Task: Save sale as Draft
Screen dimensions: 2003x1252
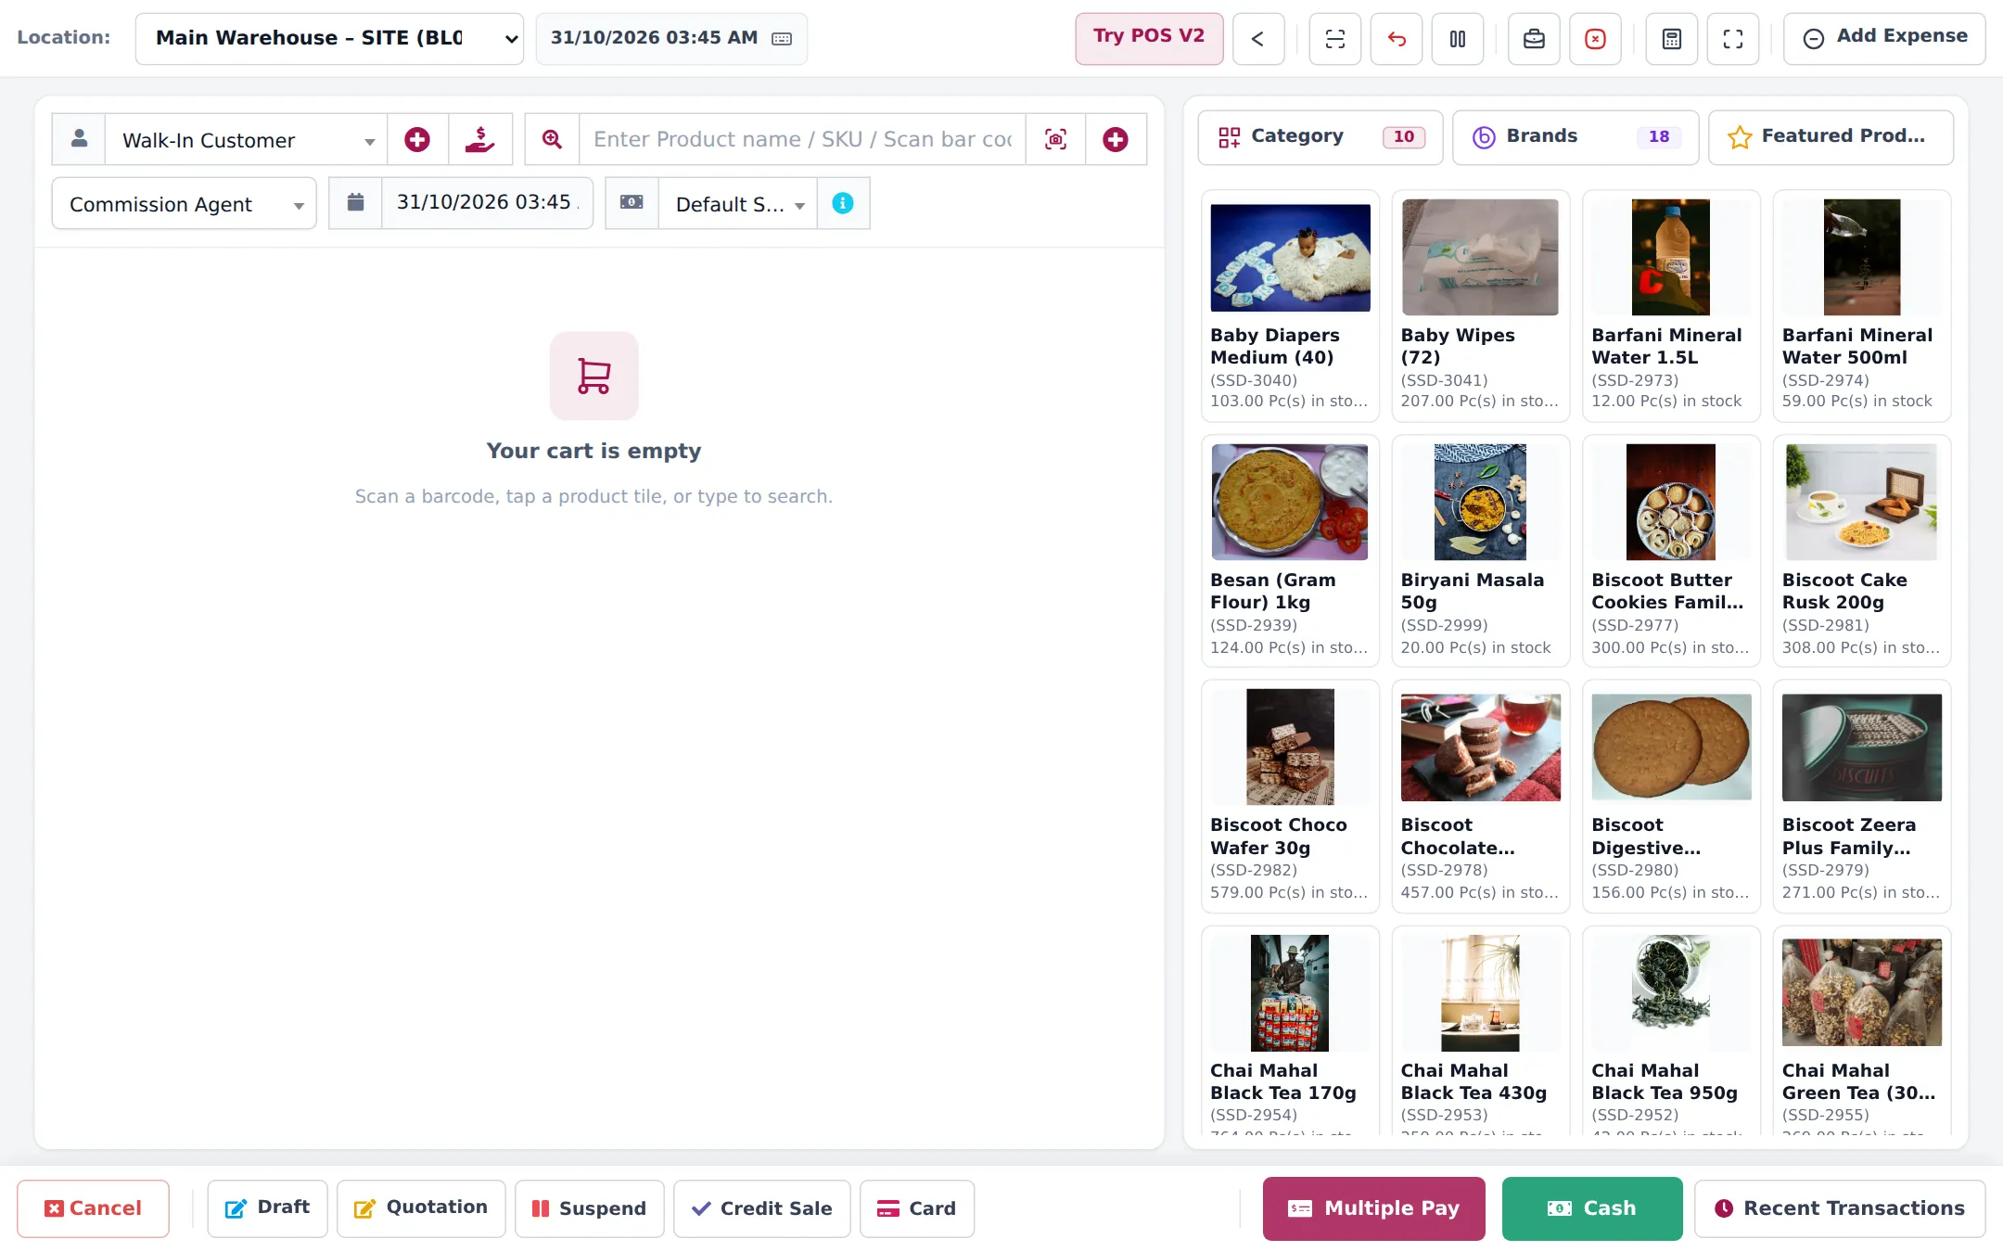Action: pos(267,1208)
